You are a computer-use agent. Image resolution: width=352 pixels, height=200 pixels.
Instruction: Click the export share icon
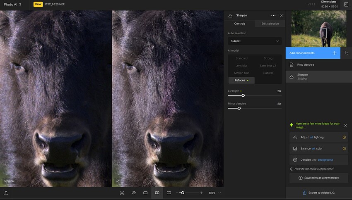coord(305,193)
